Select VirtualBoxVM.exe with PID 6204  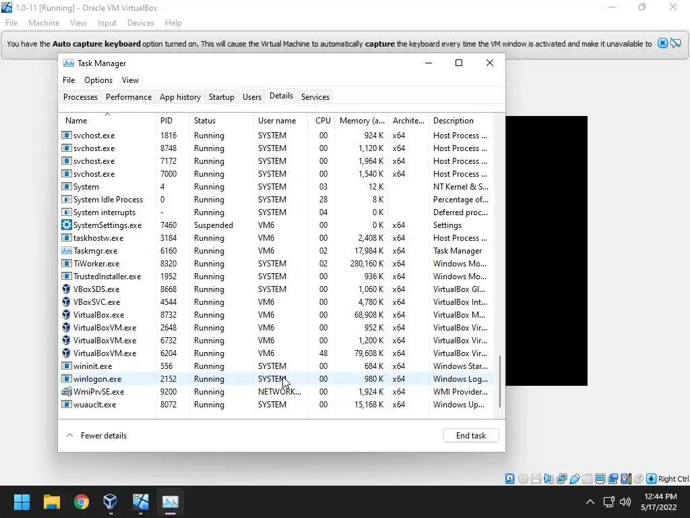[x=276, y=353]
